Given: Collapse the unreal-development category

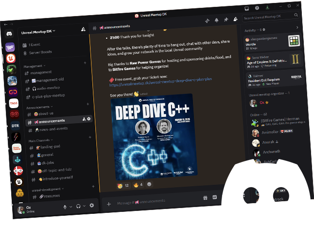Looking at the screenshot, I should (x=48, y=189).
